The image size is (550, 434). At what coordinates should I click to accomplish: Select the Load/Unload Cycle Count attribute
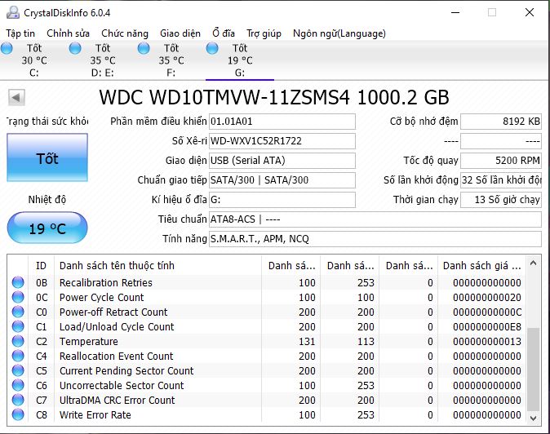tap(117, 327)
